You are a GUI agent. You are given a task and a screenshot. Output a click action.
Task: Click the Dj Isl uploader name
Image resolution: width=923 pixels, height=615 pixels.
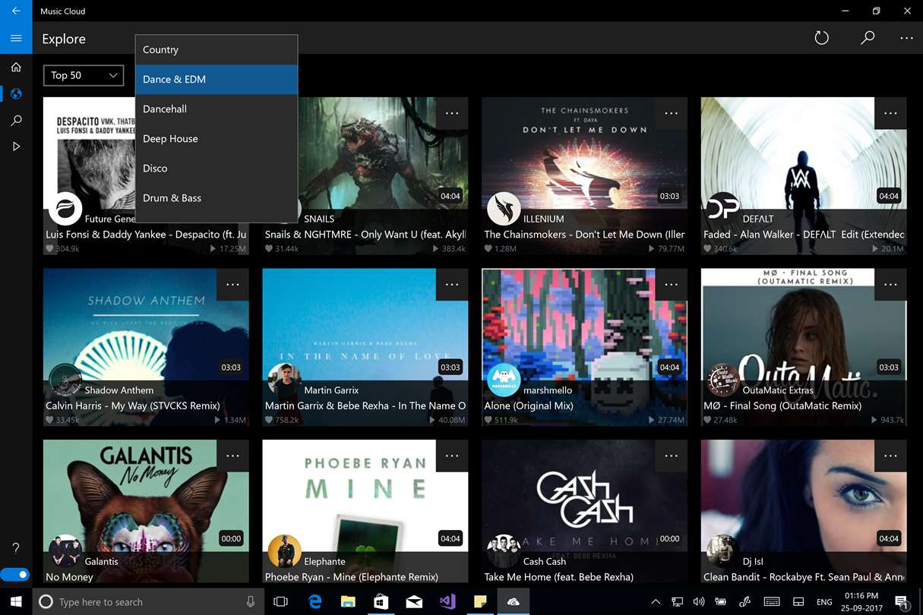click(753, 562)
